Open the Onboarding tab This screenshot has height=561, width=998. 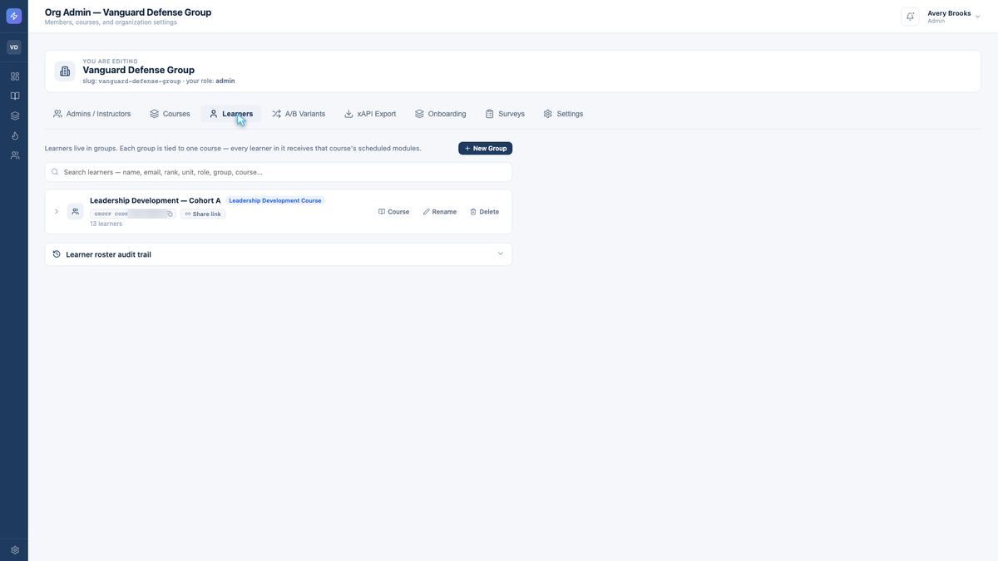441,114
